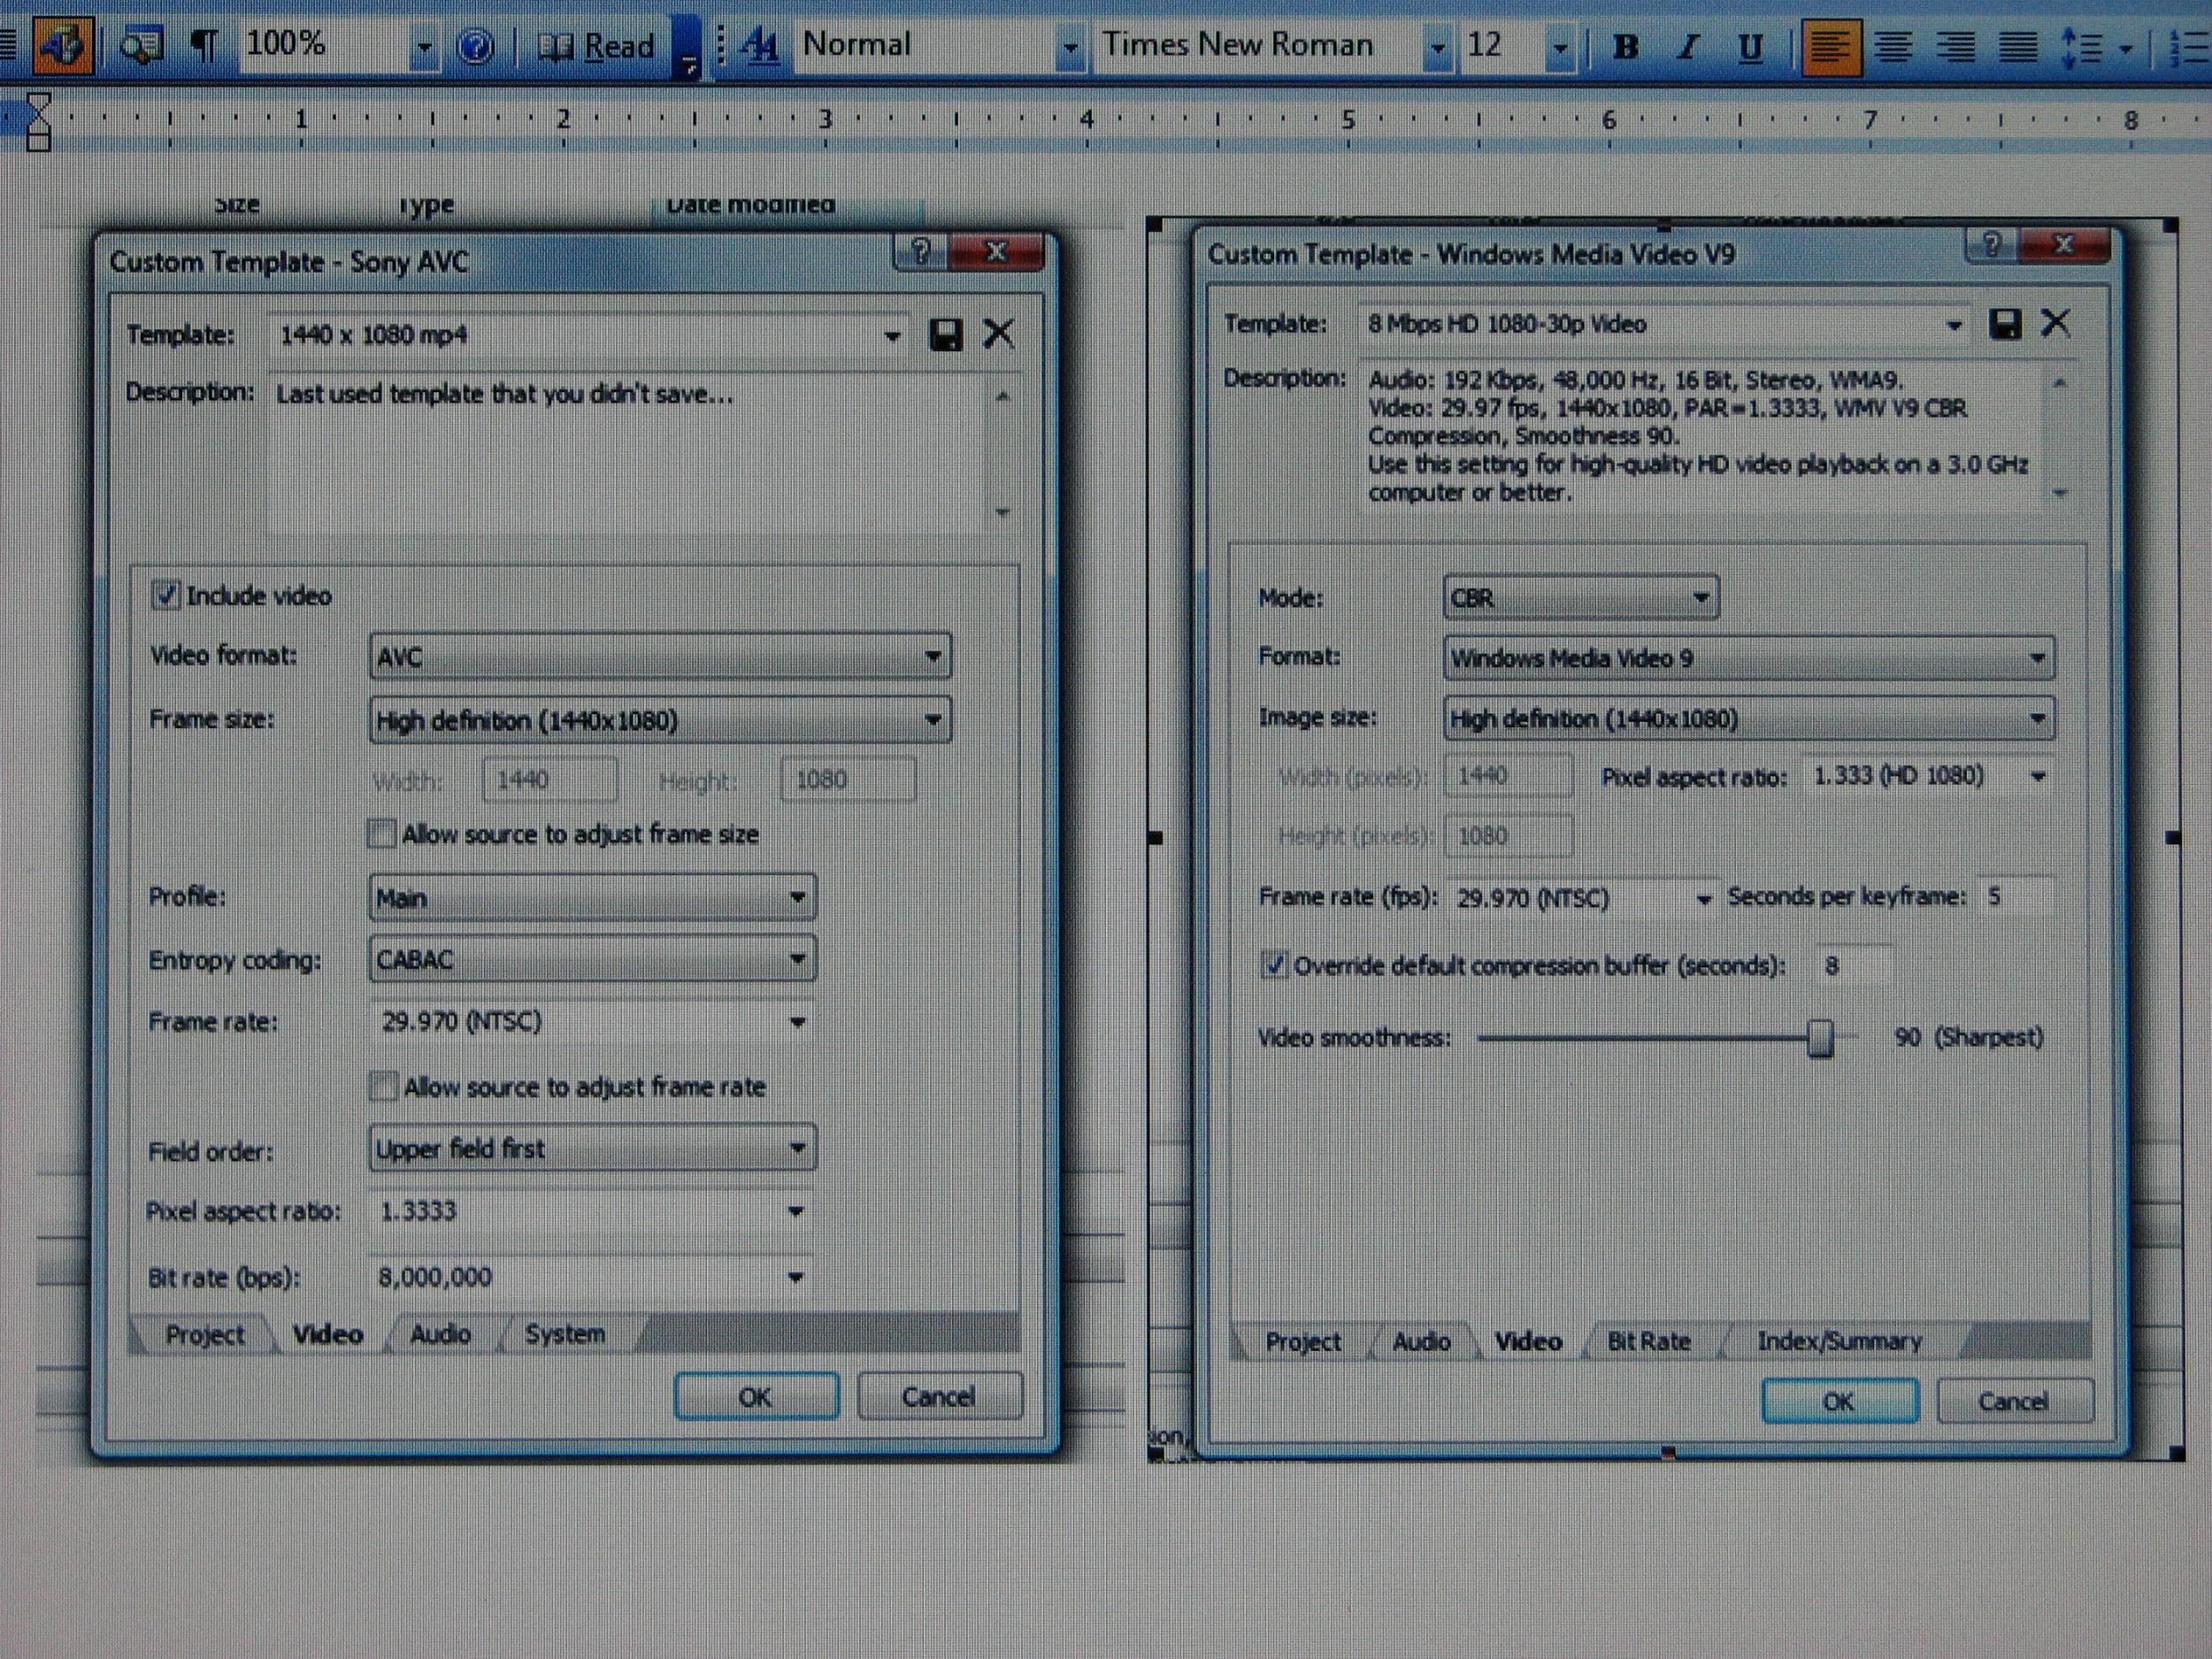Switch to the Bit Rate tab

(1648, 1341)
